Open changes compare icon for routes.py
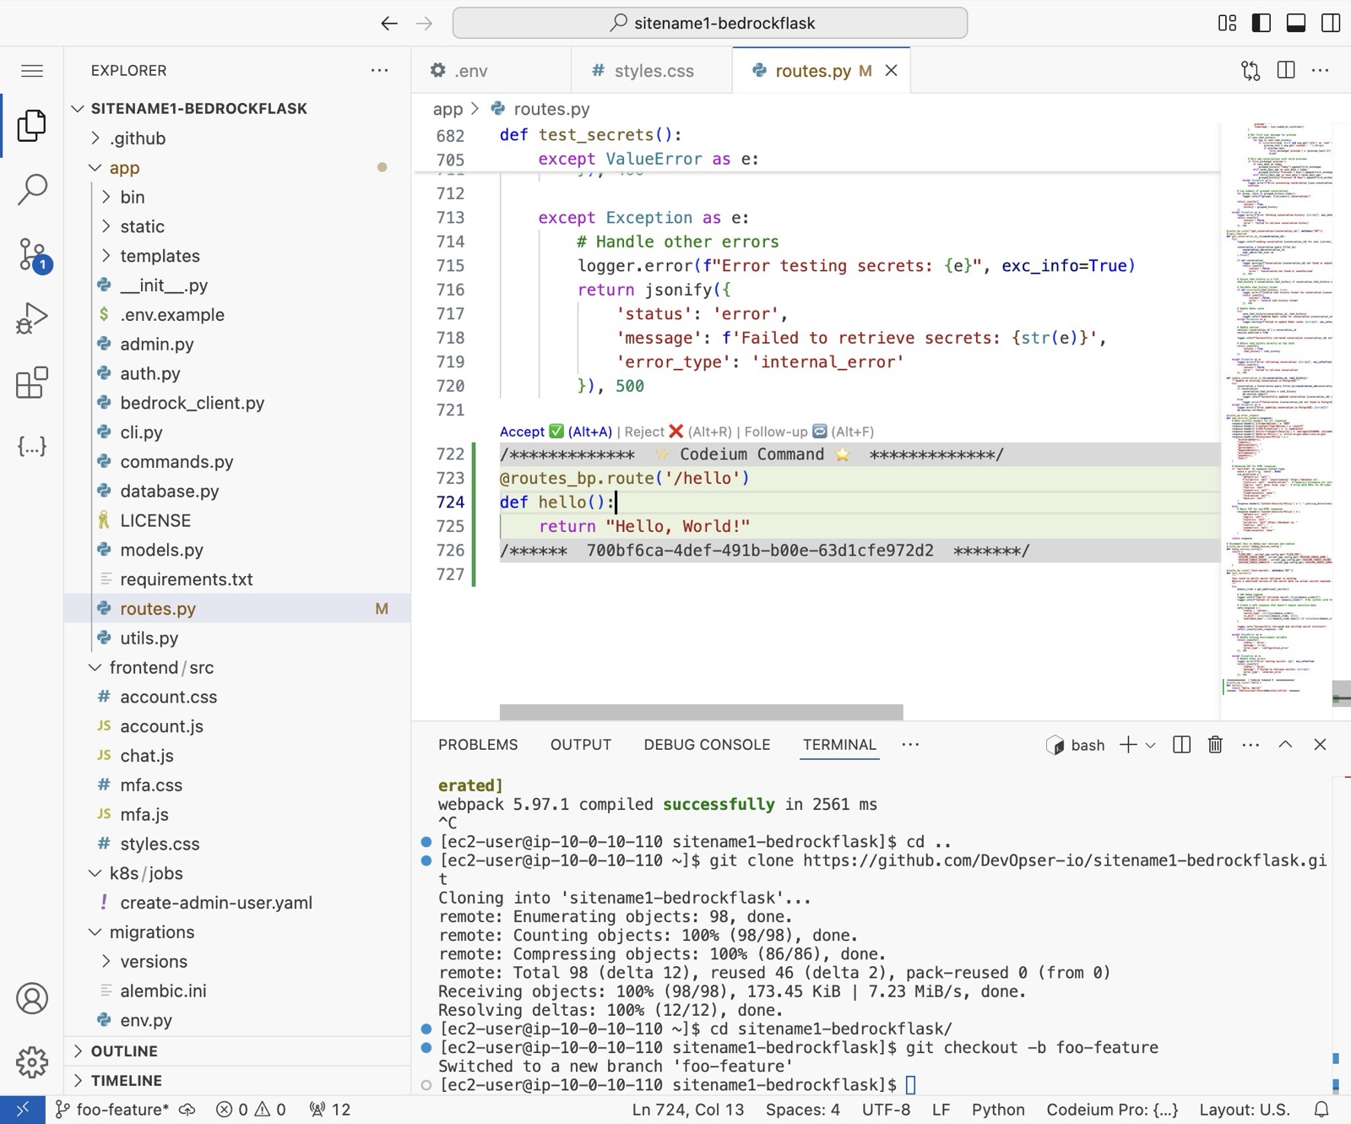The width and height of the screenshot is (1351, 1124). [1251, 71]
